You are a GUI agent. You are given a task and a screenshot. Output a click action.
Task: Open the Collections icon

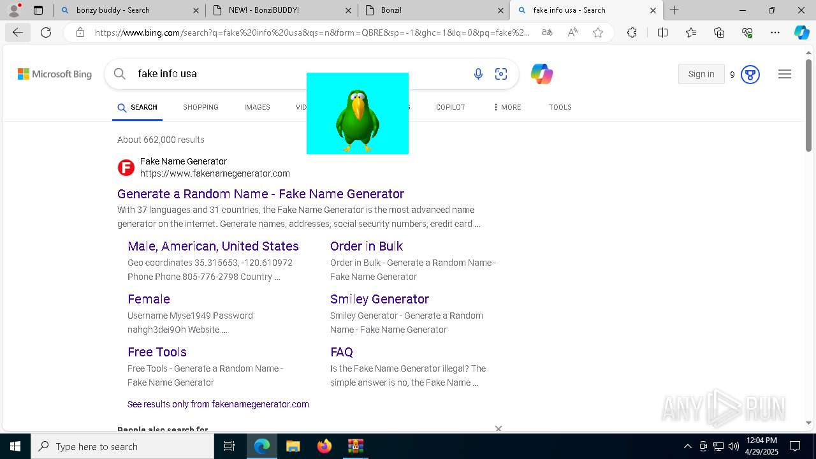click(x=719, y=33)
